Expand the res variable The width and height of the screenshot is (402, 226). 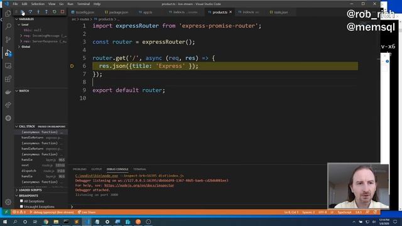pyautogui.click(x=21, y=41)
